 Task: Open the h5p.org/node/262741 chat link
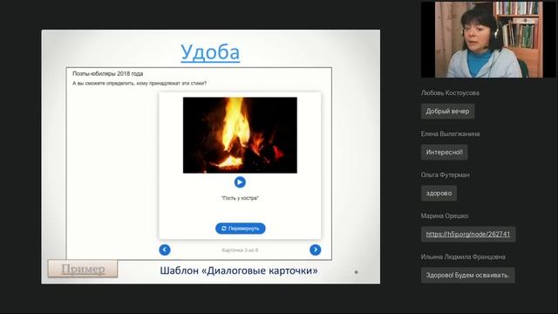click(x=468, y=235)
